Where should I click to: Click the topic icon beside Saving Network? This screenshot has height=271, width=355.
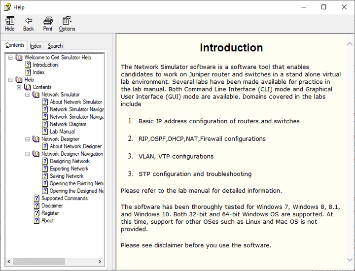click(x=45, y=176)
